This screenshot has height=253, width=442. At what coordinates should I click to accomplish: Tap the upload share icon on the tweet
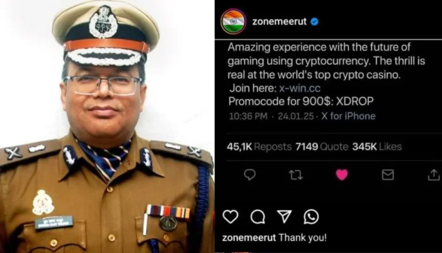tap(434, 175)
